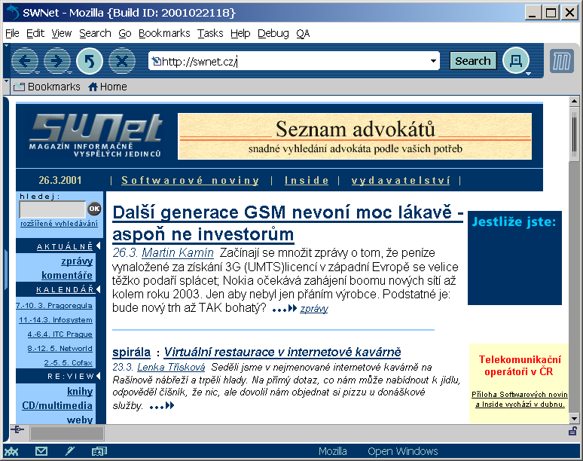Image resolution: width=583 pixels, height=461 pixels.
Task: Click the online/offline connection icon
Action: pos(17,429)
